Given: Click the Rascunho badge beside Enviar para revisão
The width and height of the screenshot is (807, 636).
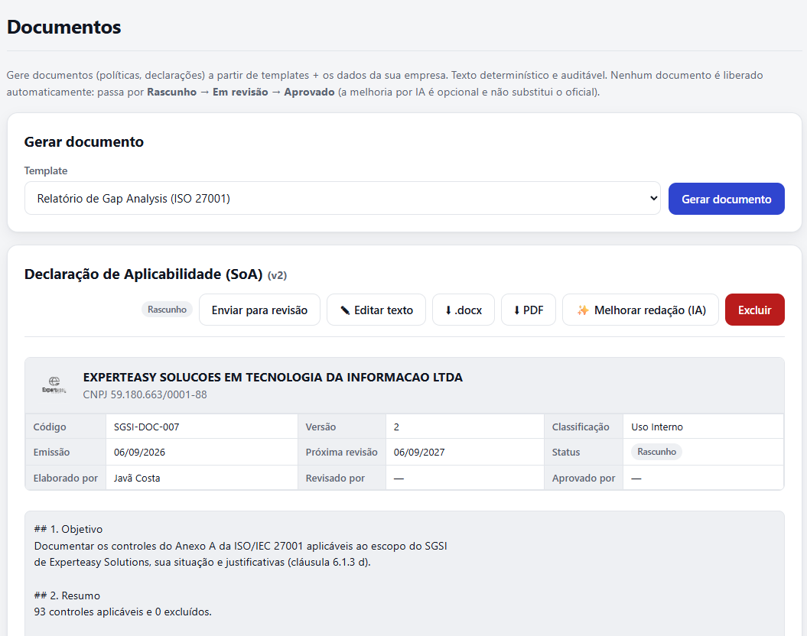Looking at the screenshot, I should tap(167, 310).
